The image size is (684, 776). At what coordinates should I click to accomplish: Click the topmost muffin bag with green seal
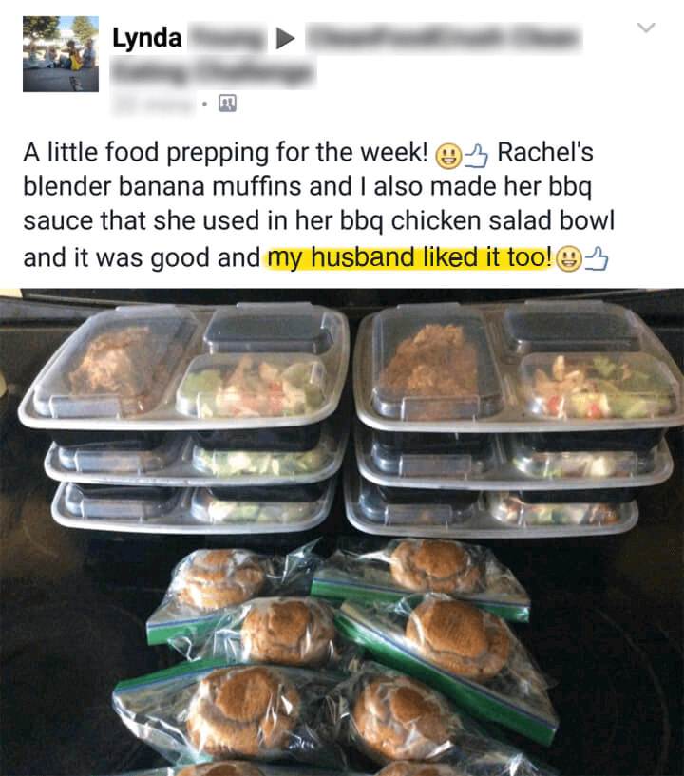pos(421,574)
